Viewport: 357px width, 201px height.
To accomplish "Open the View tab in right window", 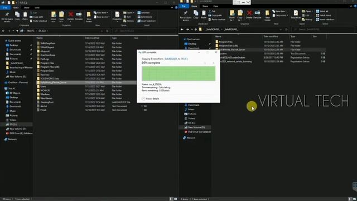I will [215, 6].
